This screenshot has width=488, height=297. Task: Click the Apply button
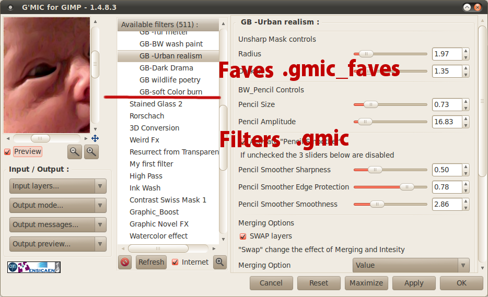[x=414, y=283]
